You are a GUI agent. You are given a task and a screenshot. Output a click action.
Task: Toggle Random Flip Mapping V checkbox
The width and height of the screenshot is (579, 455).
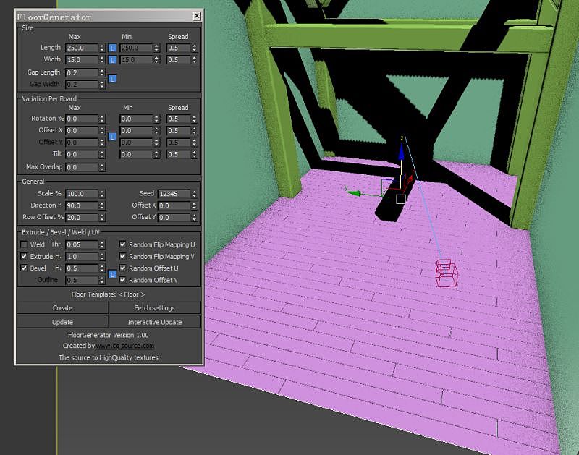(122, 256)
